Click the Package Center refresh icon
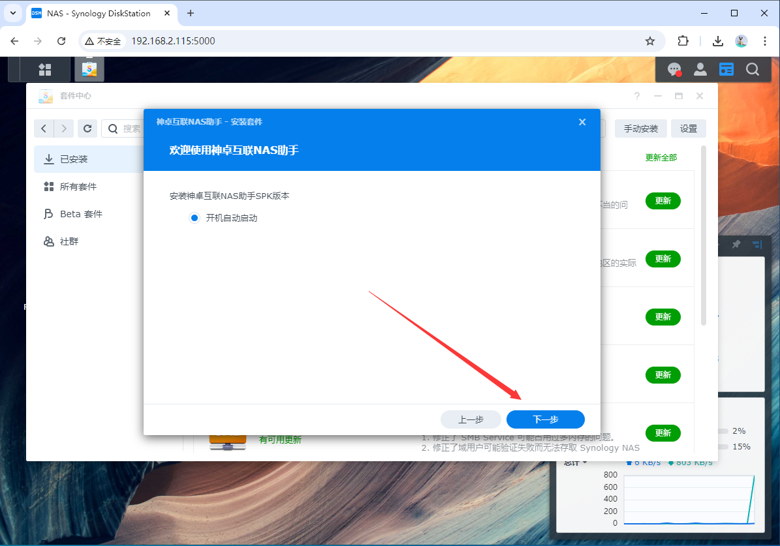This screenshot has width=780, height=546. [87, 129]
